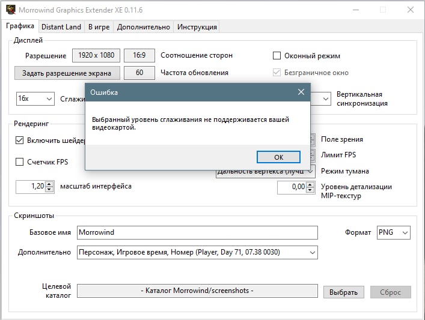Image resolution: width=425 pixels, height=320 pixels.
Task: Select the Графика tab
Action: pyautogui.click(x=20, y=26)
